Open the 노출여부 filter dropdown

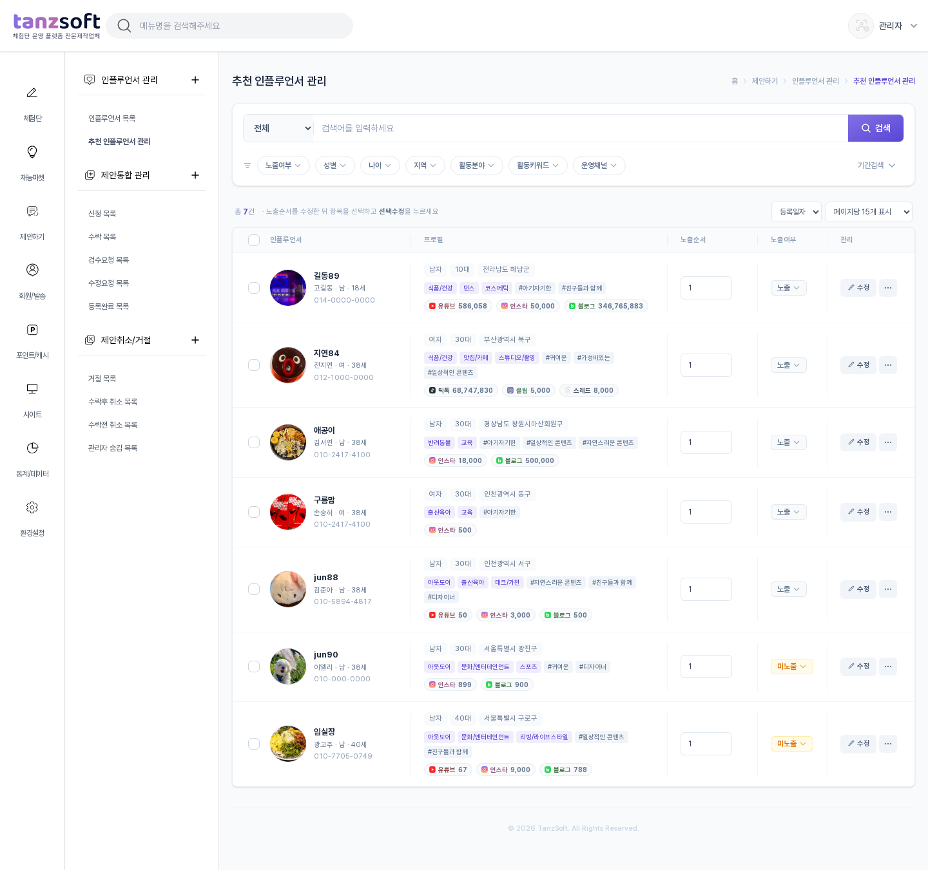coord(284,165)
